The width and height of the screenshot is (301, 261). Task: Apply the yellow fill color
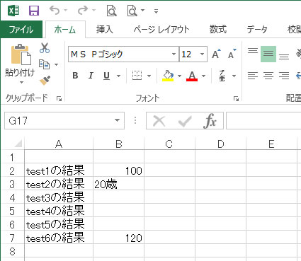point(168,76)
